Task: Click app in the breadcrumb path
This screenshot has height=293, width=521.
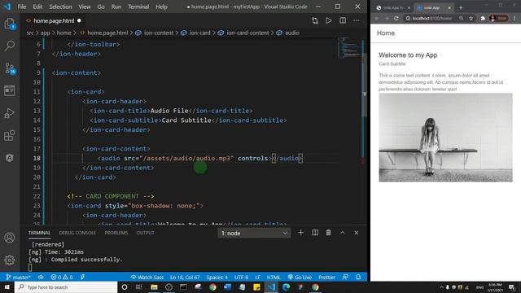Action: coord(46,33)
